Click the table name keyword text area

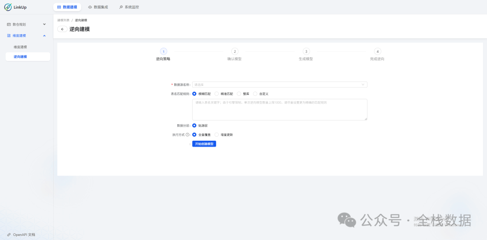(280, 110)
